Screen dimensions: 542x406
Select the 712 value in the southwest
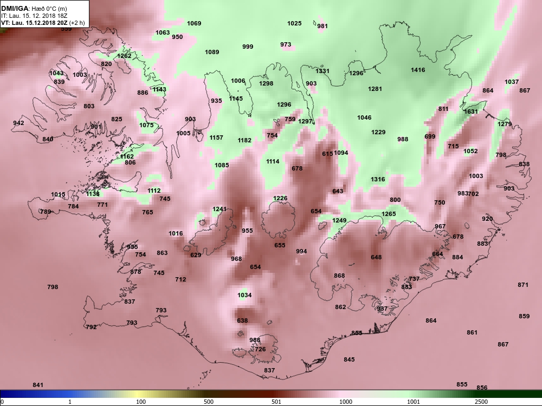coord(180,279)
